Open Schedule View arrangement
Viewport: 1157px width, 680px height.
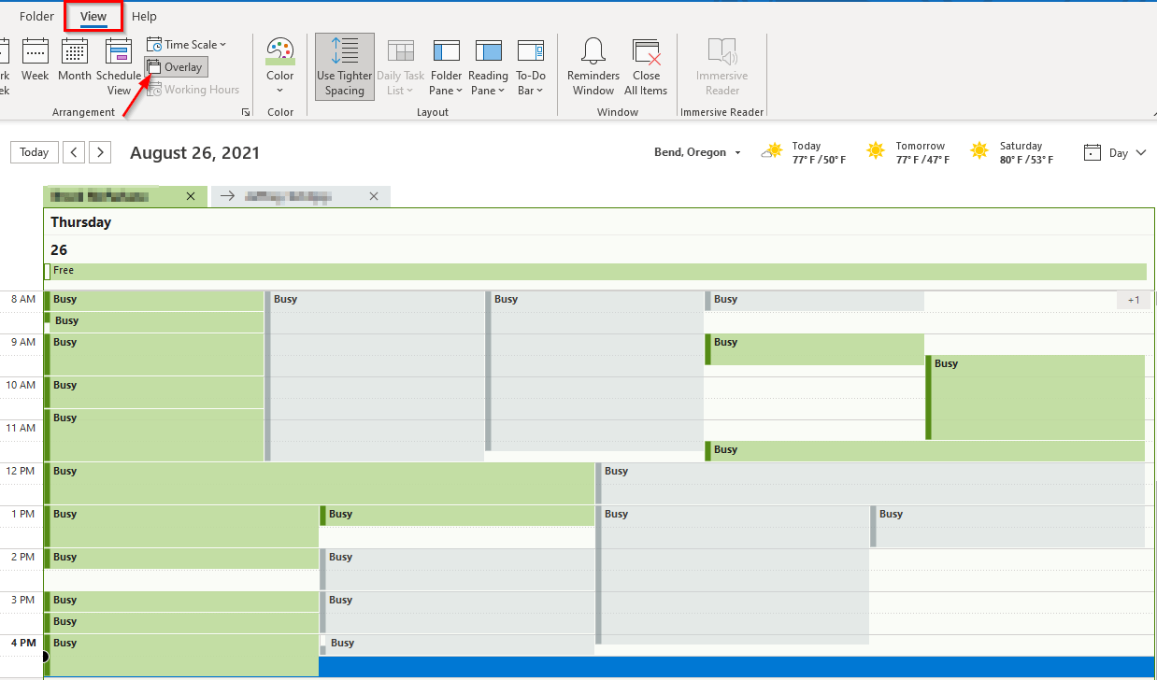click(x=119, y=67)
